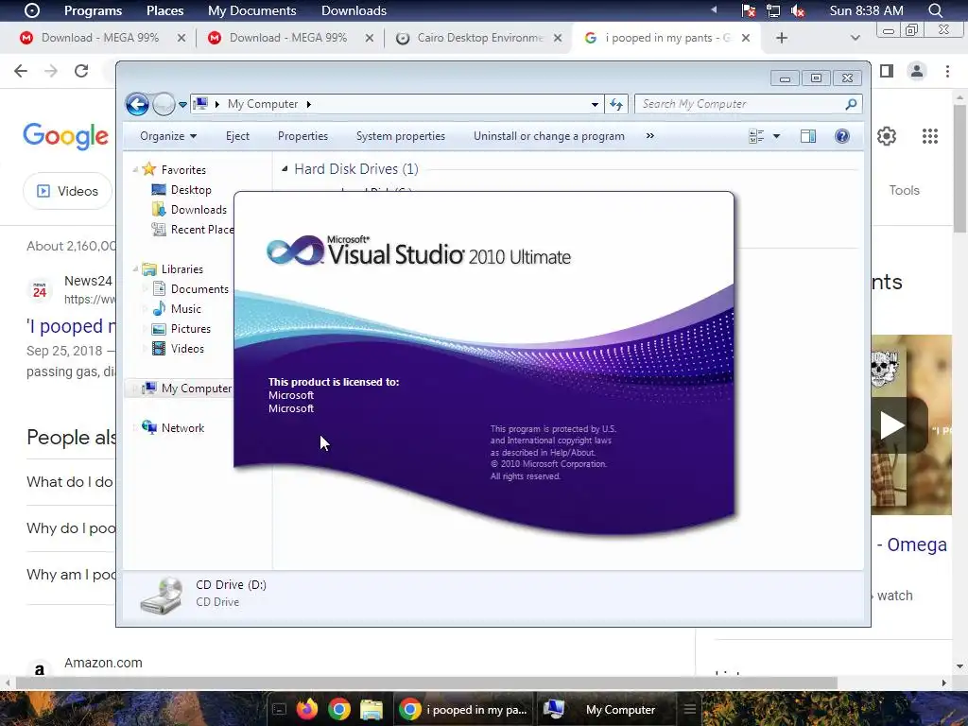
Task: Show hidden tray icons arrow
Action: tap(714, 9)
